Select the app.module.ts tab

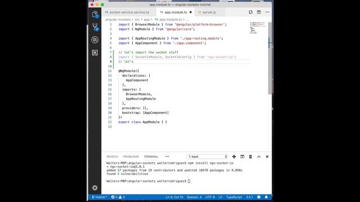175,12
